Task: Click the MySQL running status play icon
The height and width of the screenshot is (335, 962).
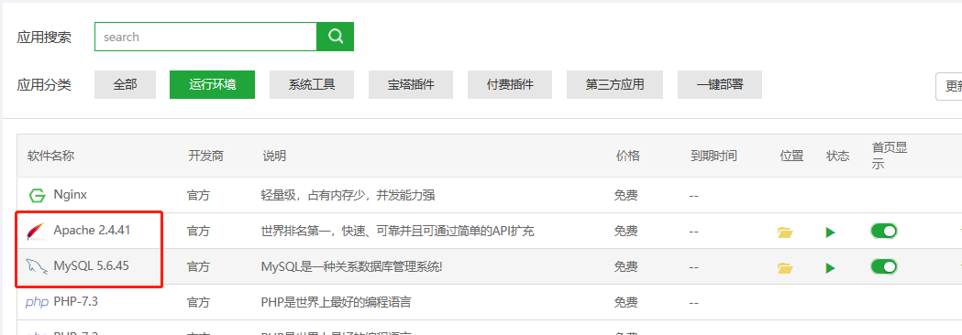Action: point(831,267)
